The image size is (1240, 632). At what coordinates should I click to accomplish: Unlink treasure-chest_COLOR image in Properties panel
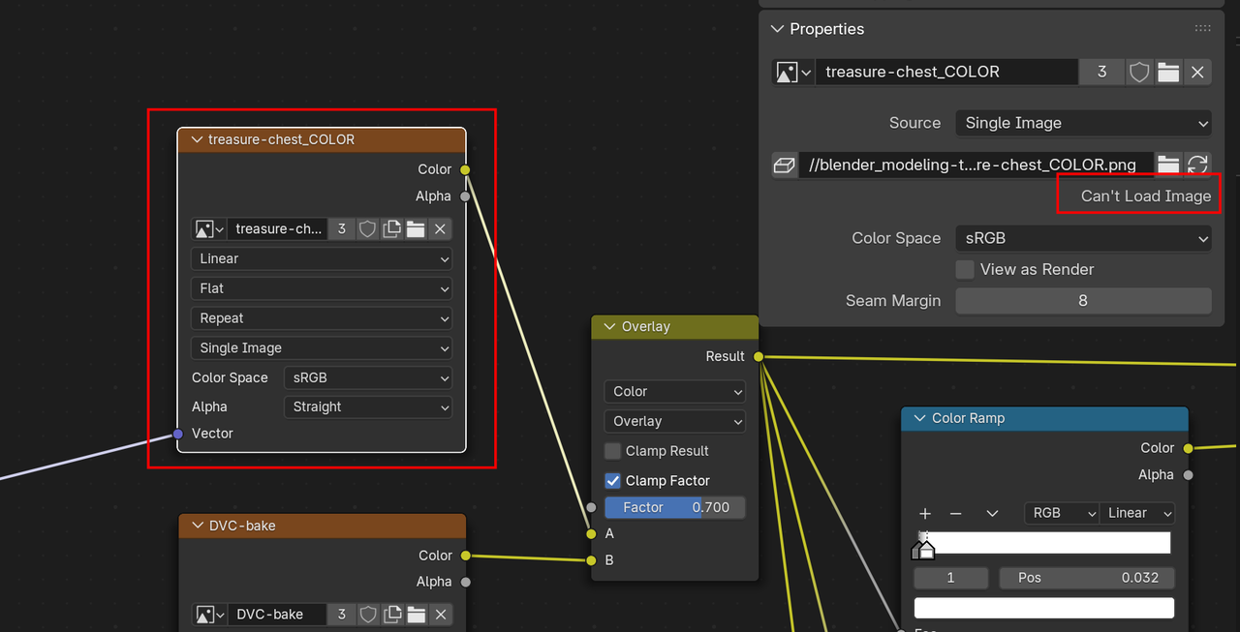(1197, 72)
